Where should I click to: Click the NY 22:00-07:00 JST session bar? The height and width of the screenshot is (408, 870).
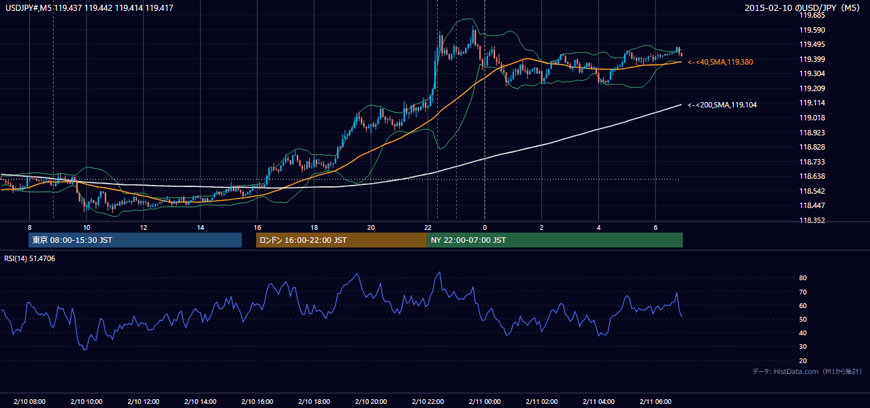[555, 240]
